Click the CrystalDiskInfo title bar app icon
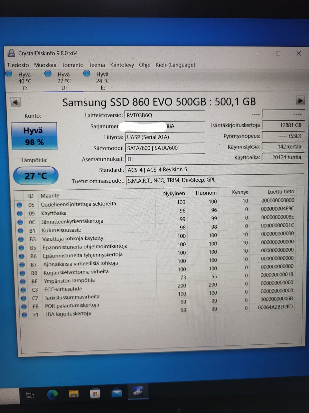This screenshot has width=309, height=413. pos(12,53)
